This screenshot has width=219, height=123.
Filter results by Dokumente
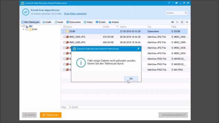pyautogui.click(x=74, y=22)
